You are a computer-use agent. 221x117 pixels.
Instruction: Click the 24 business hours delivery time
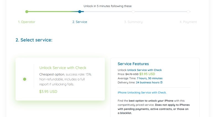coord(148,82)
